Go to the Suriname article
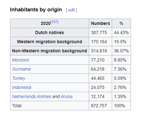The height and width of the screenshot is (128, 165). pos(21,69)
